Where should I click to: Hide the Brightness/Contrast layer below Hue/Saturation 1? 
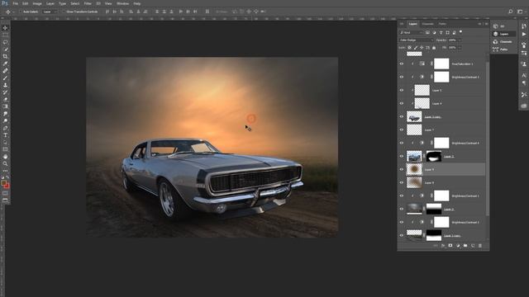402,77
